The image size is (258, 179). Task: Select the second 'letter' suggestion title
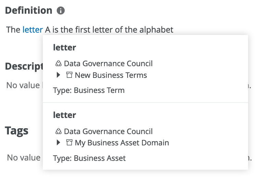pyautogui.click(x=65, y=115)
